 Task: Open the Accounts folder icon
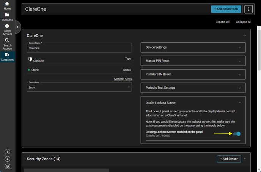tap(7, 15)
